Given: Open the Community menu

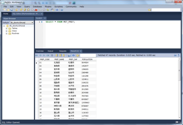Looking at the screenshot, I should pos(71,6).
